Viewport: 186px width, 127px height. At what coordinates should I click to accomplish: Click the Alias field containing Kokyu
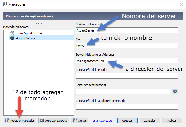(127, 45)
